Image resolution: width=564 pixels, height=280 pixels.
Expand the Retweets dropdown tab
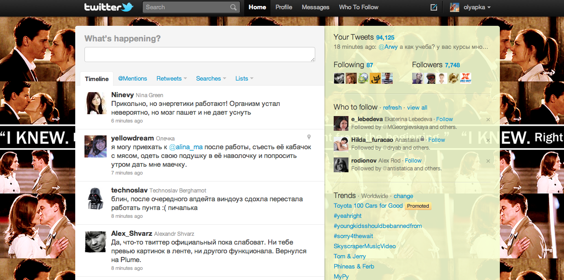172,79
